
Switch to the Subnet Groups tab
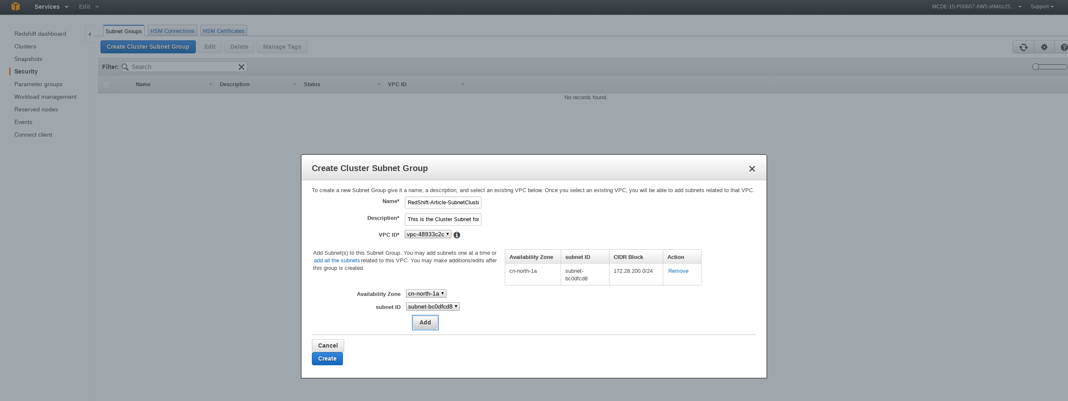coord(124,31)
